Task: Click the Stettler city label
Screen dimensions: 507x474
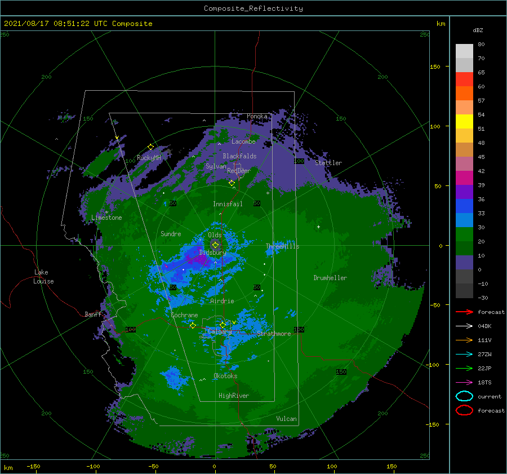Action: coord(328,163)
